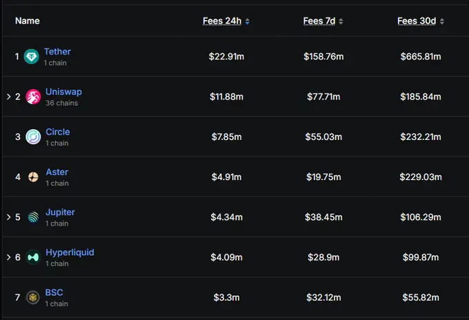Click the Tether logo icon
The image size is (469, 320).
[32, 57]
